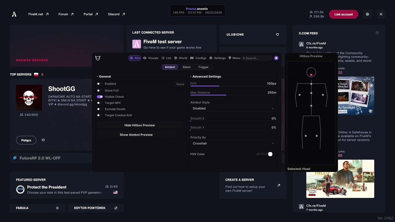Click the Show Aimbot Preview button

click(x=136, y=135)
